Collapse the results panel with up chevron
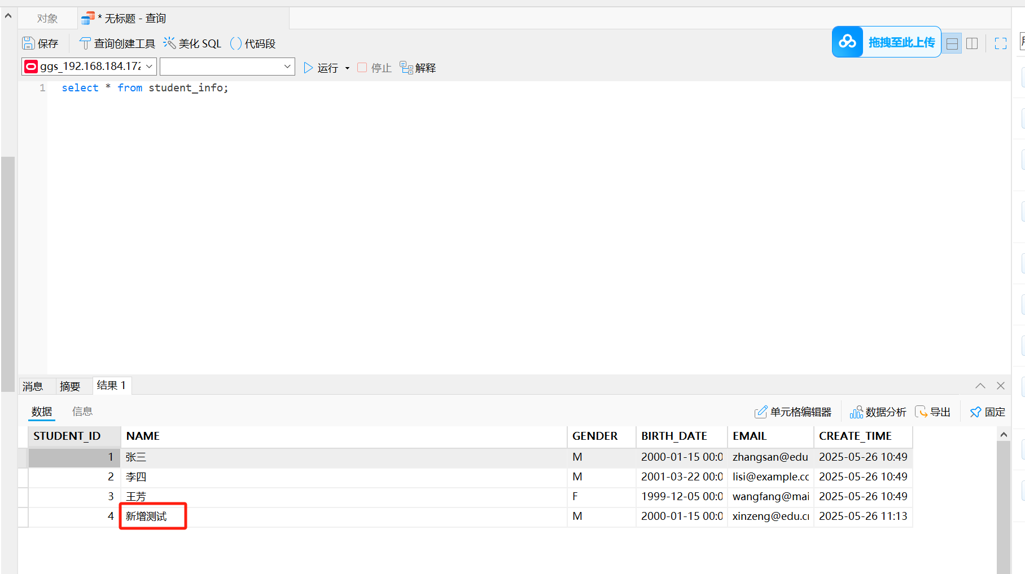 (980, 386)
